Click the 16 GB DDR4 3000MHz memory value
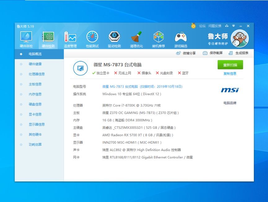Screen dimensions: 268x202 pyautogui.click(x=127, y=120)
